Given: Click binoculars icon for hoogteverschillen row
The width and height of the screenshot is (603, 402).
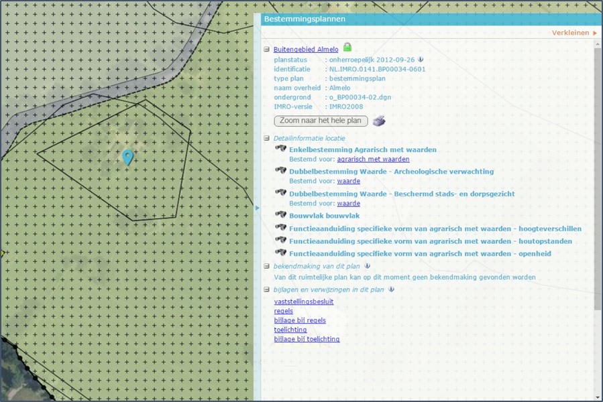Looking at the screenshot, I should pos(281,228).
